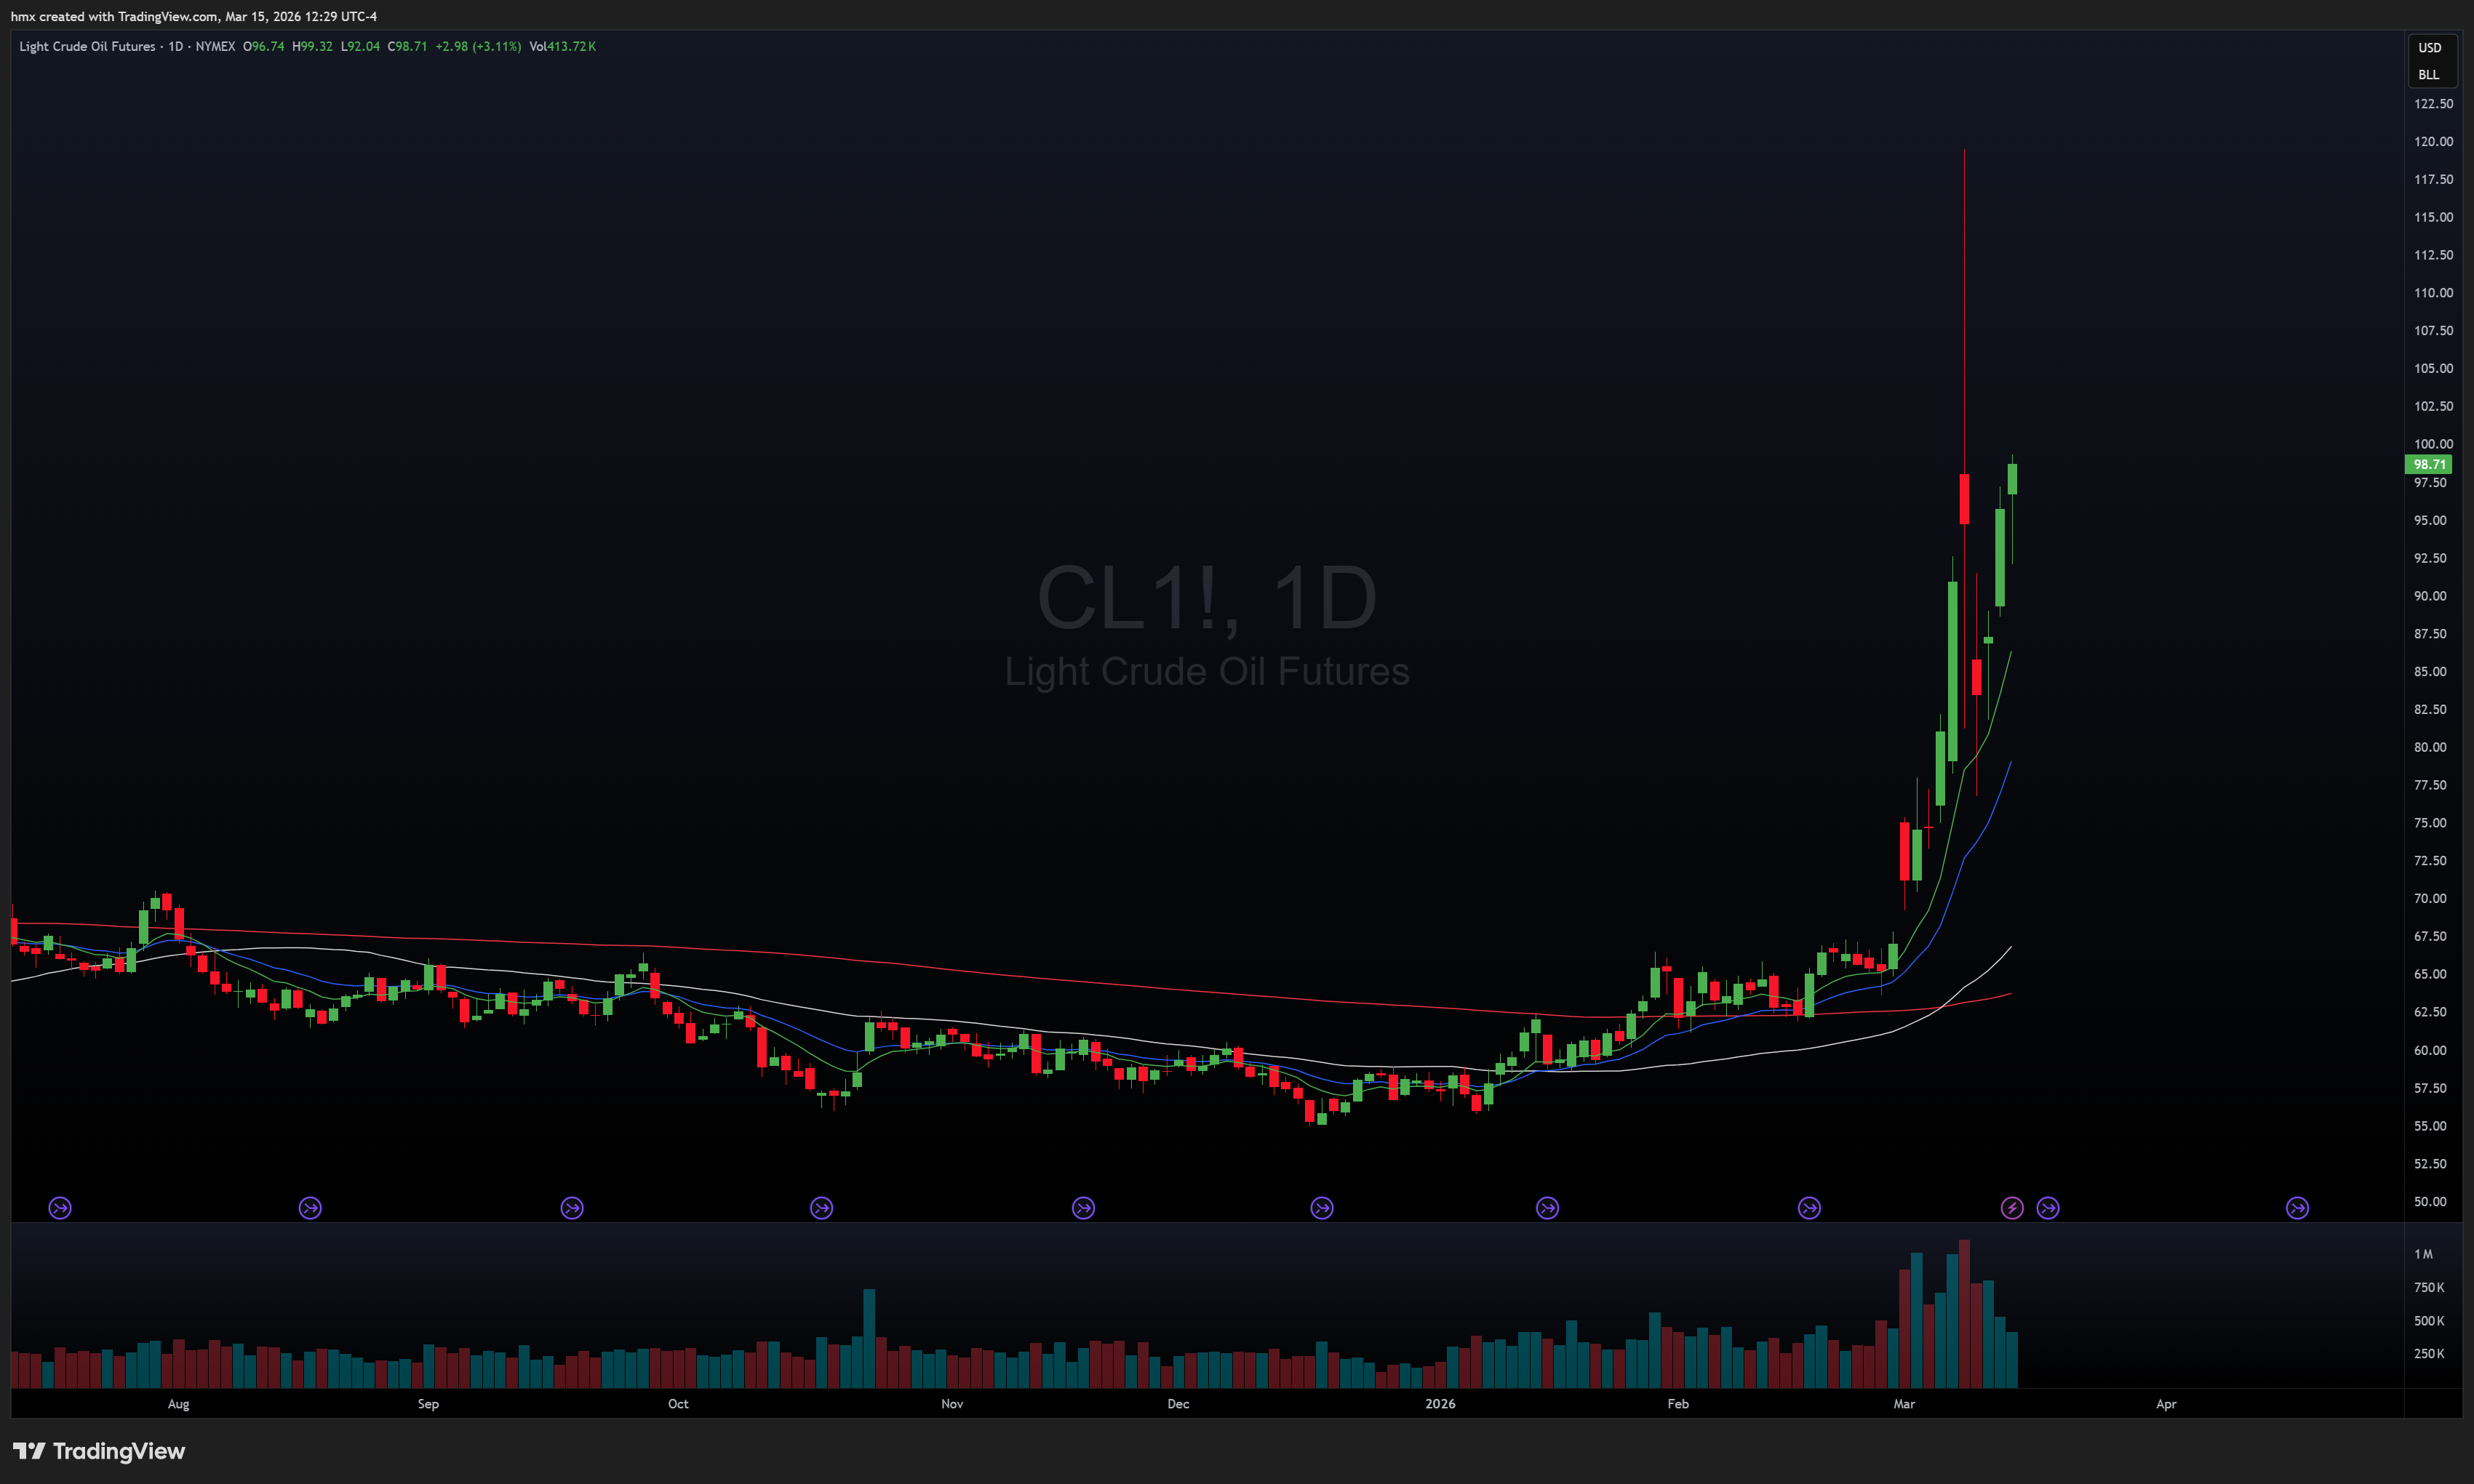Open the rollover marker in mid-November

point(1083,1208)
